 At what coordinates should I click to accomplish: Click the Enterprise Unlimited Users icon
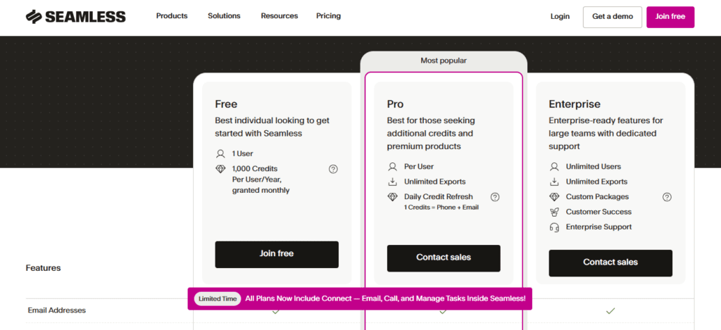point(554,167)
